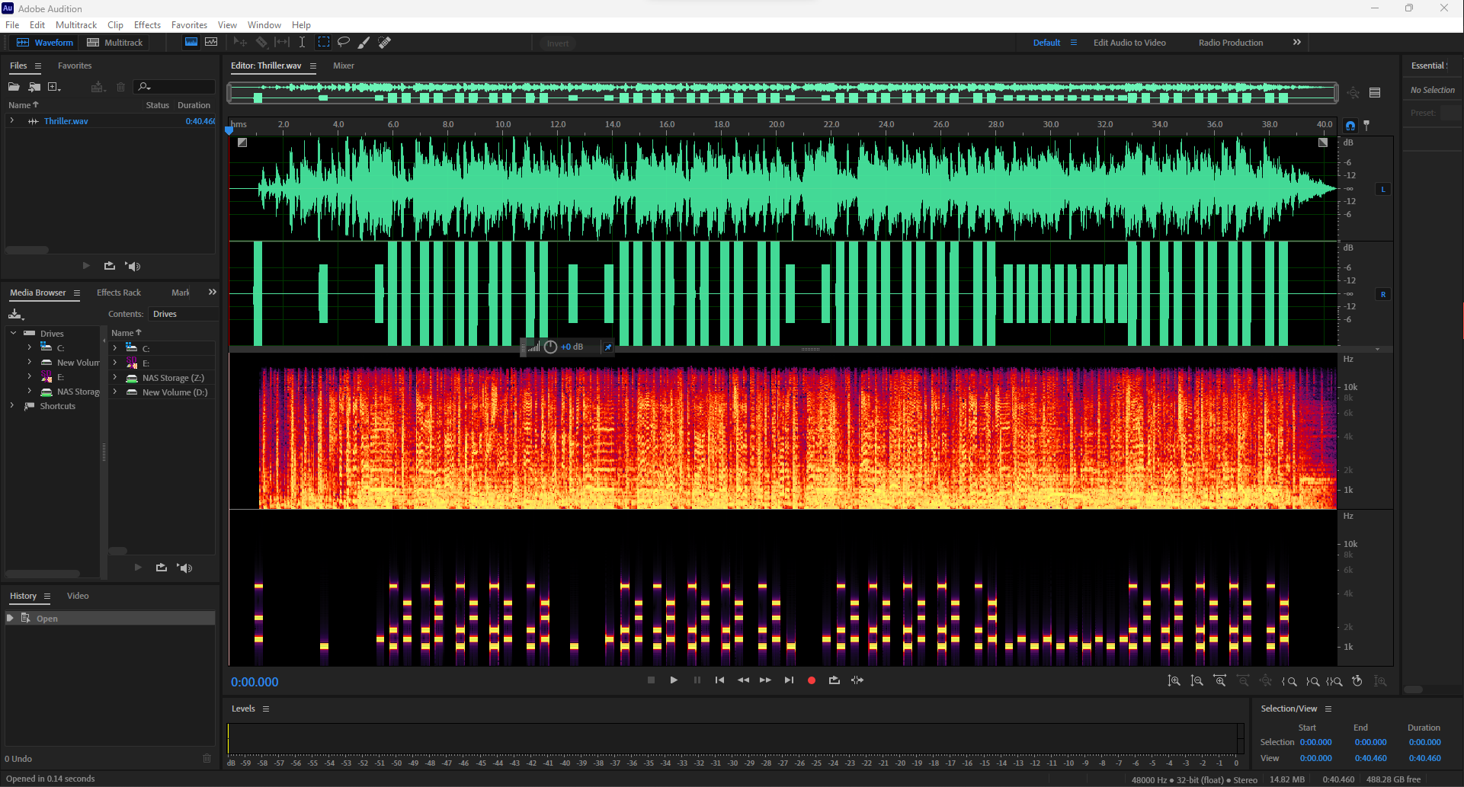The width and height of the screenshot is (1464, 787).
Task: Switch to the Mixer tab
Action: click(x=343, y=66)
